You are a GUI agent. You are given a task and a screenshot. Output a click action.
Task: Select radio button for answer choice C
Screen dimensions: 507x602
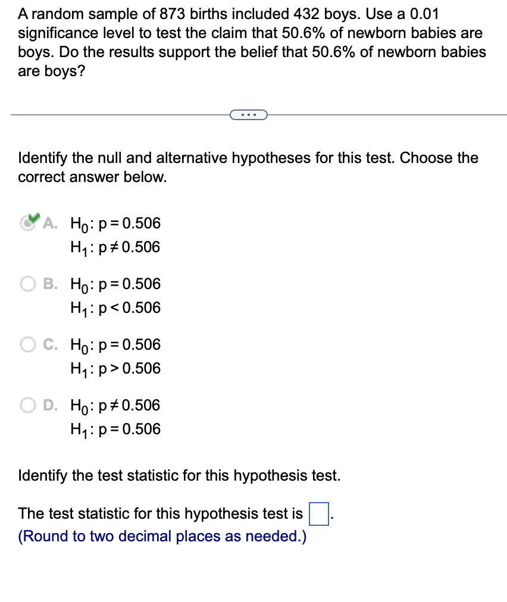(27, 345)
